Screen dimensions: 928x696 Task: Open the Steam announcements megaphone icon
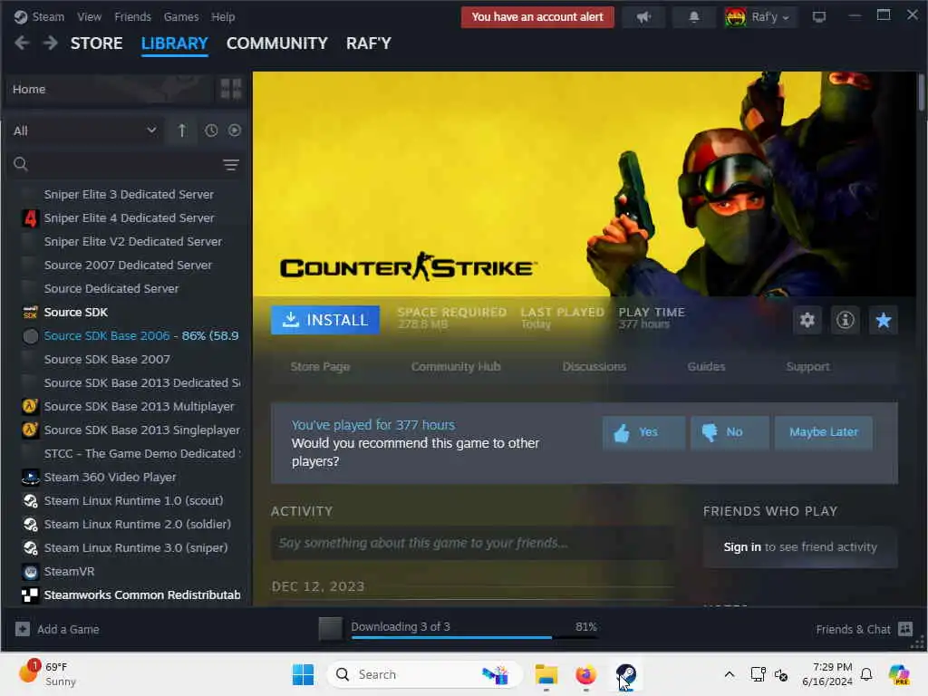(643, 17)
